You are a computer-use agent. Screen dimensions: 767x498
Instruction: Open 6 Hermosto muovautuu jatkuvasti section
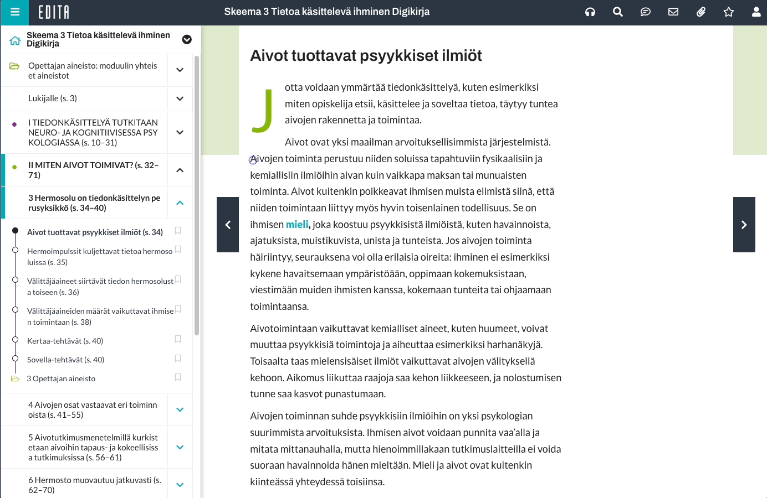tap(95, 485)
